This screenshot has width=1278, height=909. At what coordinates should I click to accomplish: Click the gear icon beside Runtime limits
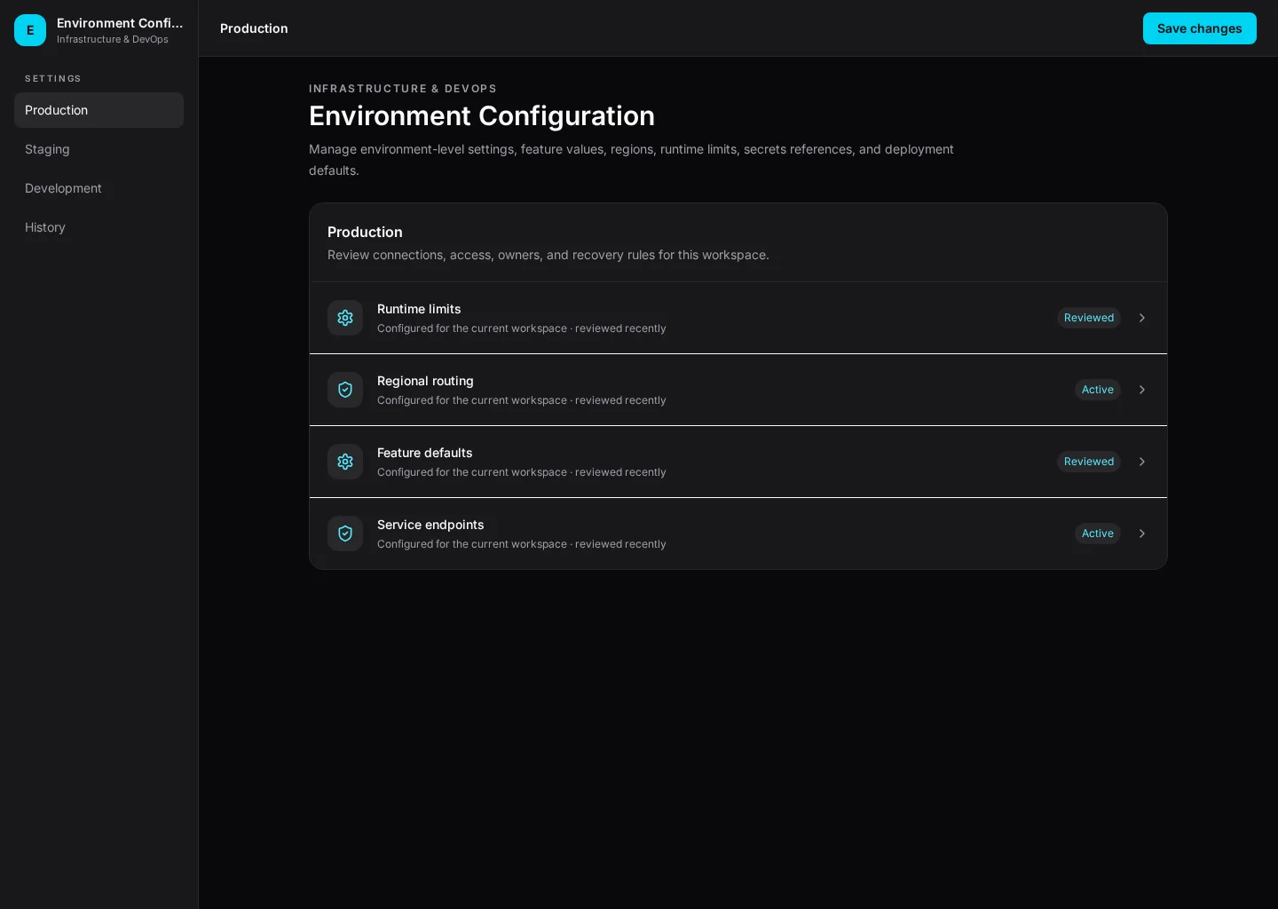345,318
